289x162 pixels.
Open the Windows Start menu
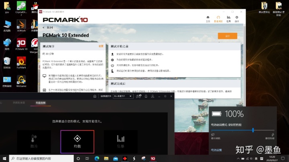[x=4, y=158]
